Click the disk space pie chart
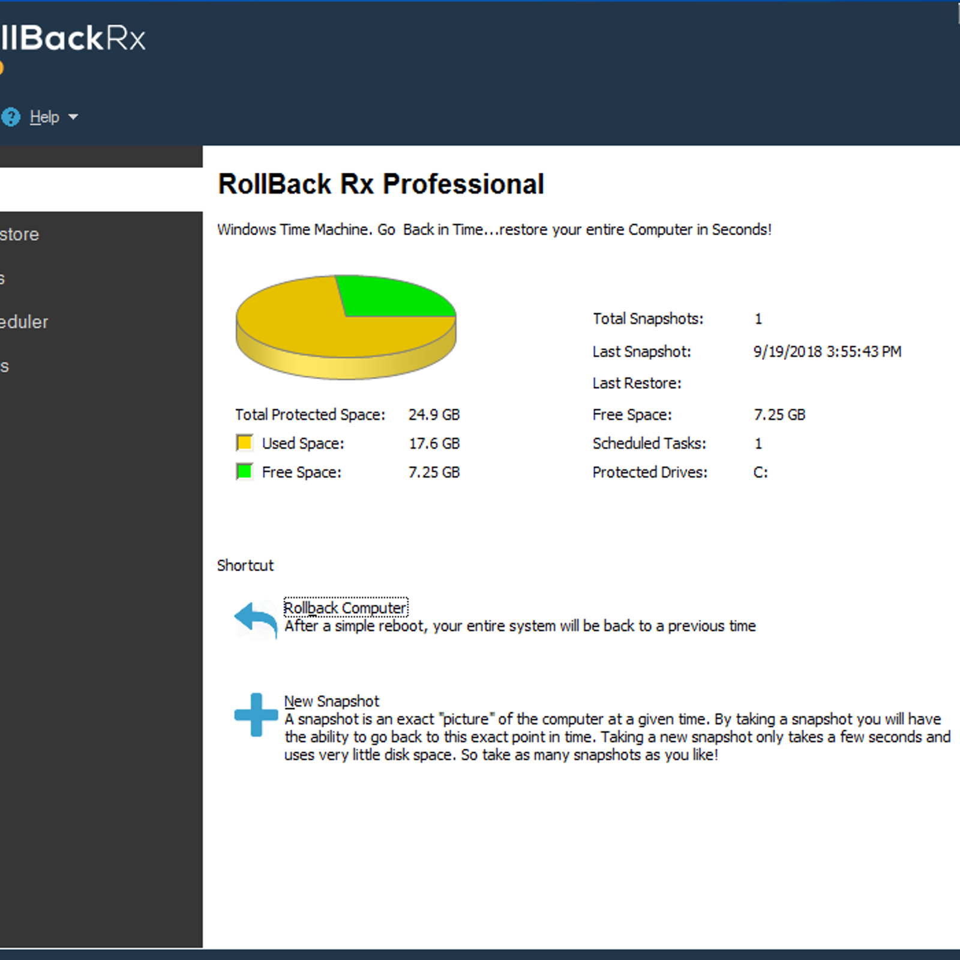Viewport: 960px width, 960px height. 346,327
